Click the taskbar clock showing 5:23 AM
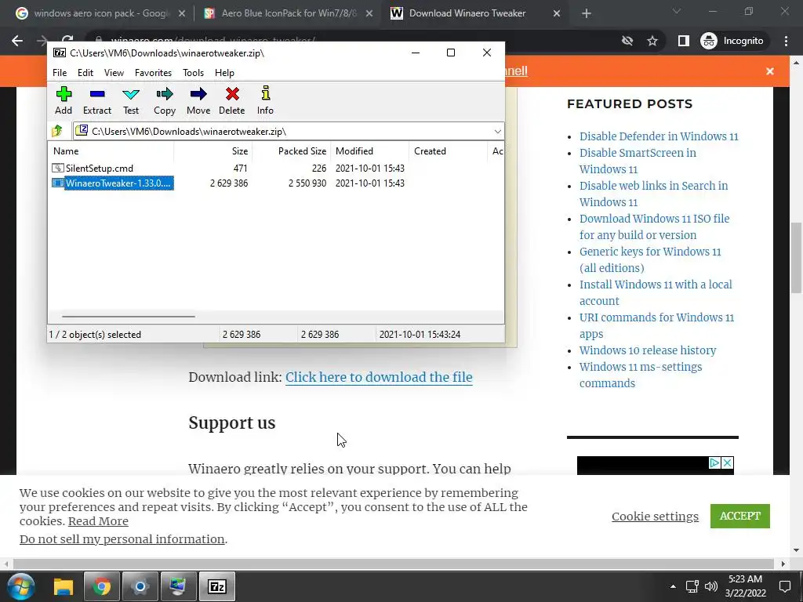This screenshot has height=602, width=803. (x=746, y=586)
